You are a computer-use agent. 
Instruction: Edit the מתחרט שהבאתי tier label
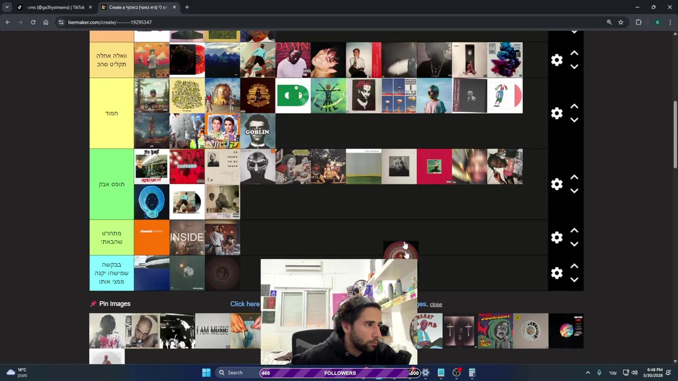coord(111,238)
